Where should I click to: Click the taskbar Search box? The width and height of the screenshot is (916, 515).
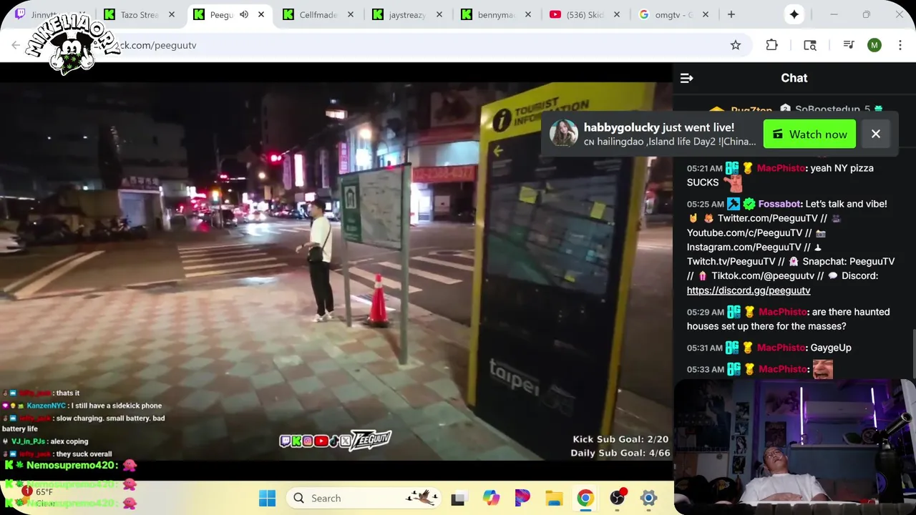pos(365,498)
